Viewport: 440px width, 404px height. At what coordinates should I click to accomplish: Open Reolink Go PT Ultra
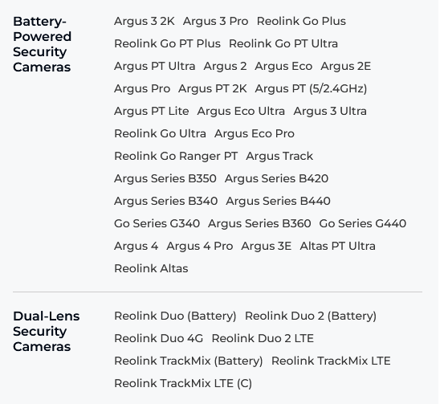coord(283,44)
